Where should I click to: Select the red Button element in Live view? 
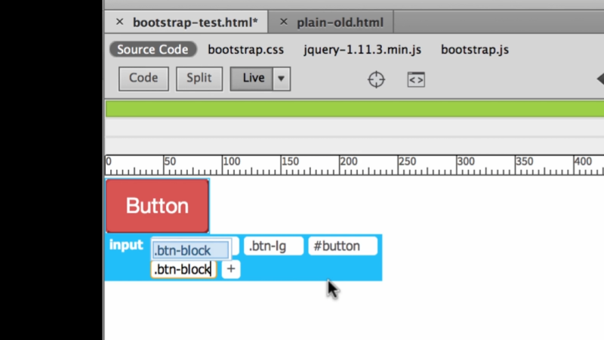[x=157, y=206]
